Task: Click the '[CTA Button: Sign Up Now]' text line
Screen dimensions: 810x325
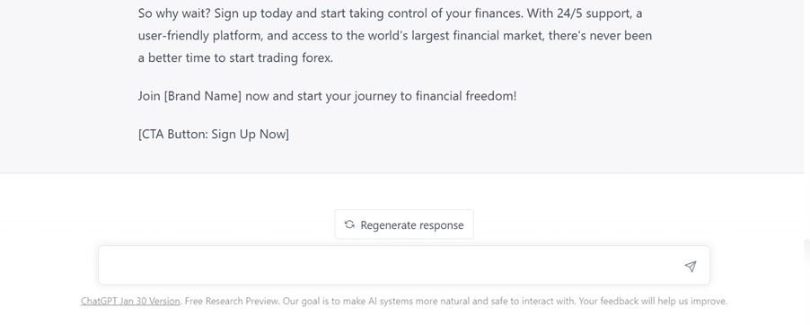Action: [214, 135]
